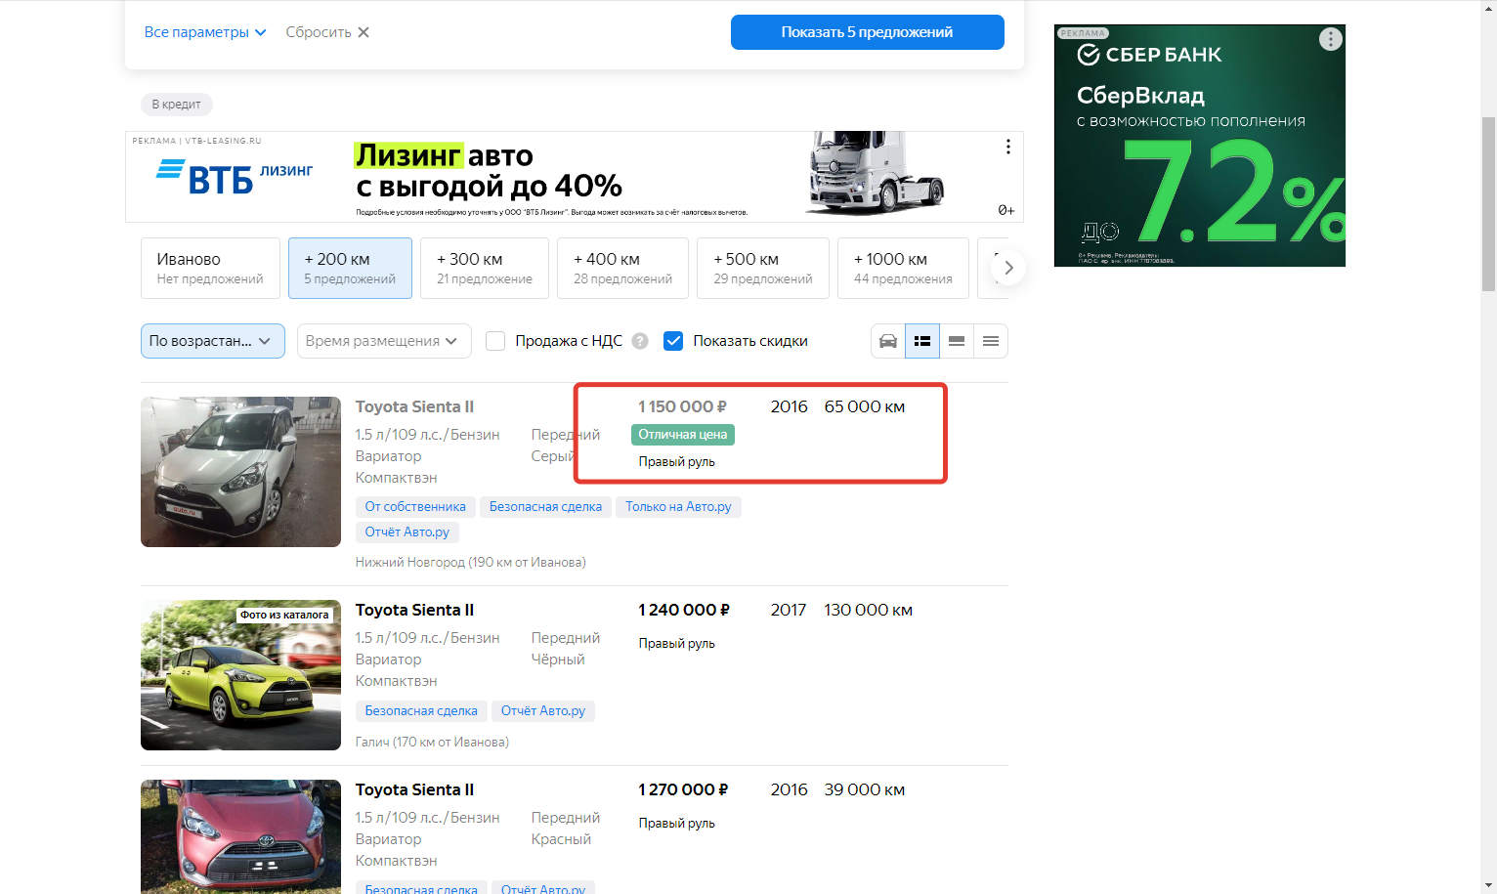1497x894 pixels.
Task: Select the + 300 км radius tab
Action: pos(485,268)
